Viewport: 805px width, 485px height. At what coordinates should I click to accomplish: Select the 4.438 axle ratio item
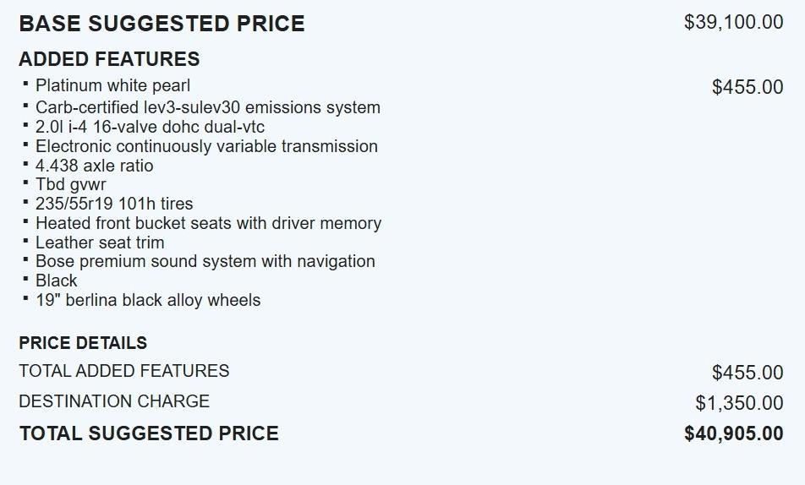(94, 166)
